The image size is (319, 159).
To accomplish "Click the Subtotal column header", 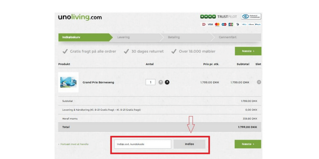I will pos(243,64).
